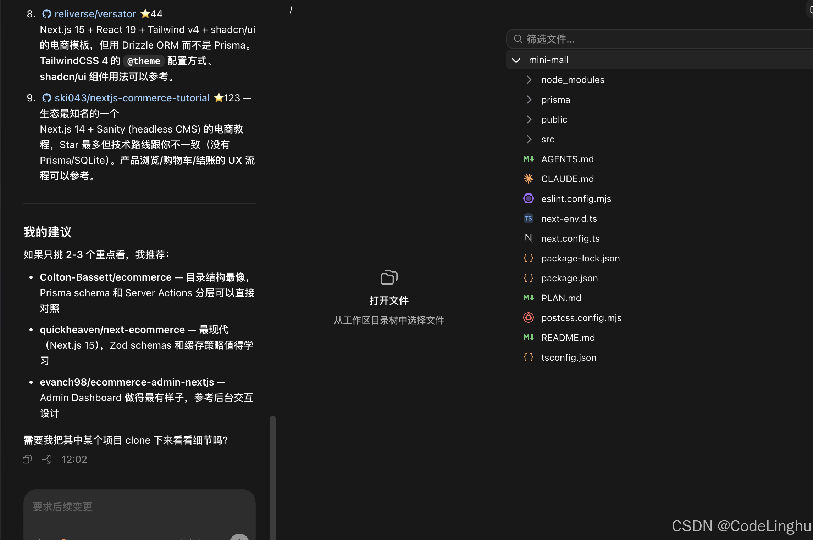
Task: Click the file filter search field
Action: coord(660,39)
